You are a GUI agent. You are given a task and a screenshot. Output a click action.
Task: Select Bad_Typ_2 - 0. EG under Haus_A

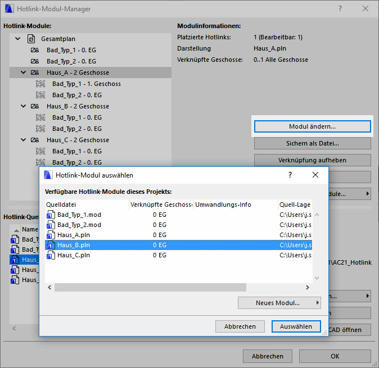[77, 95]
